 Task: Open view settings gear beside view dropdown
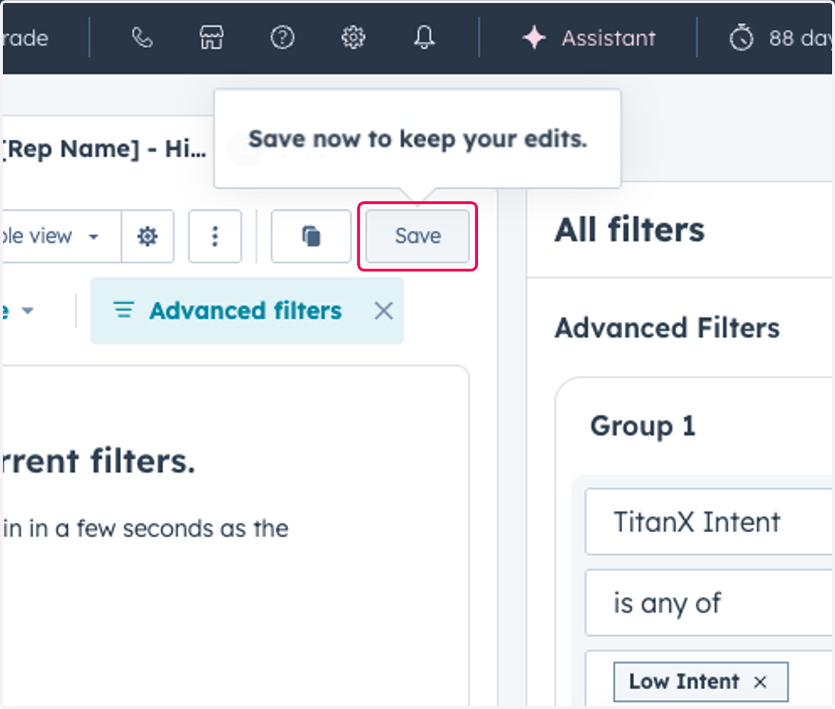tap(148, 237)
